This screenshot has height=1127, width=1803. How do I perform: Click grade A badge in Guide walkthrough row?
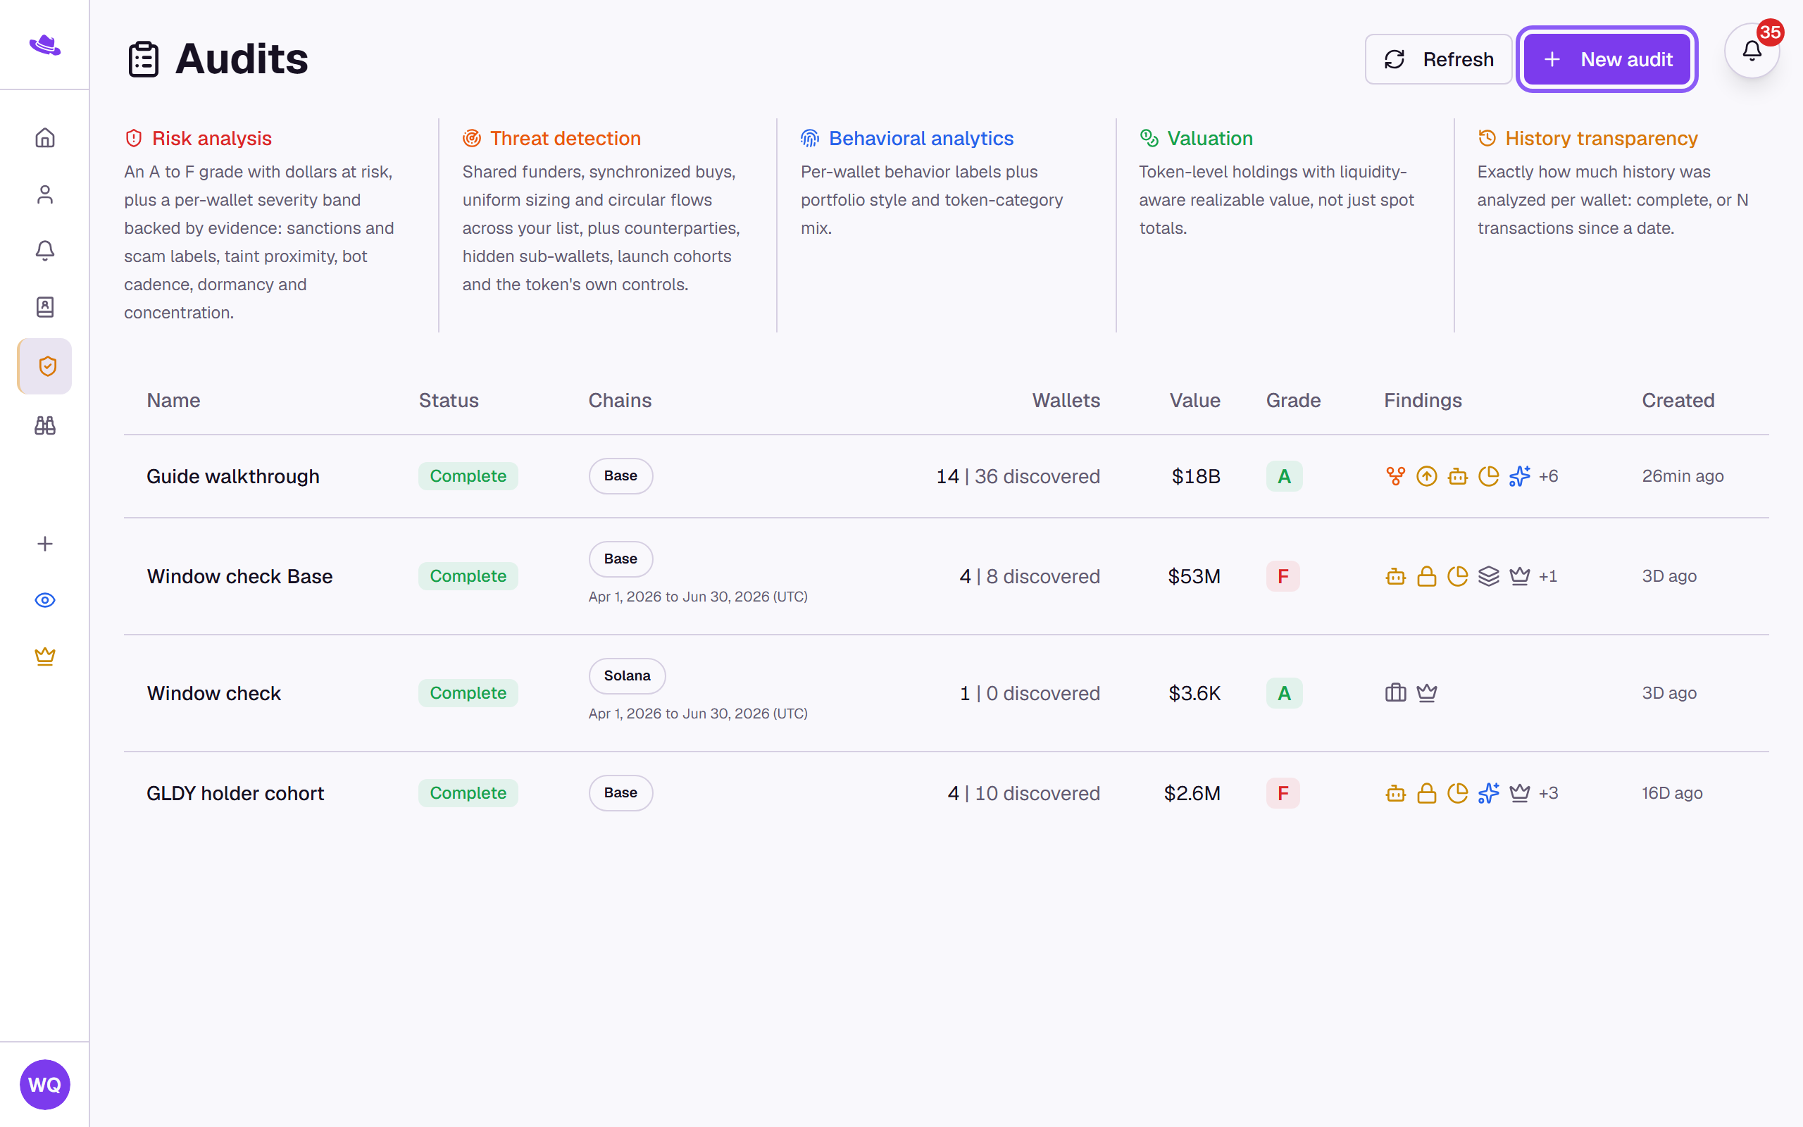1285,476
